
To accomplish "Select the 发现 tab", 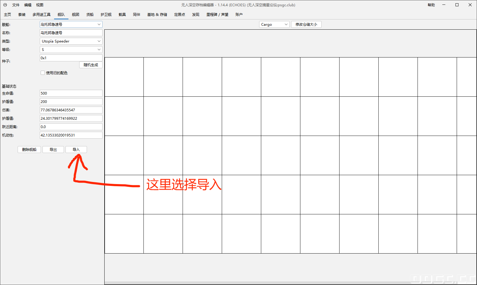I will (x=196, y=15).
